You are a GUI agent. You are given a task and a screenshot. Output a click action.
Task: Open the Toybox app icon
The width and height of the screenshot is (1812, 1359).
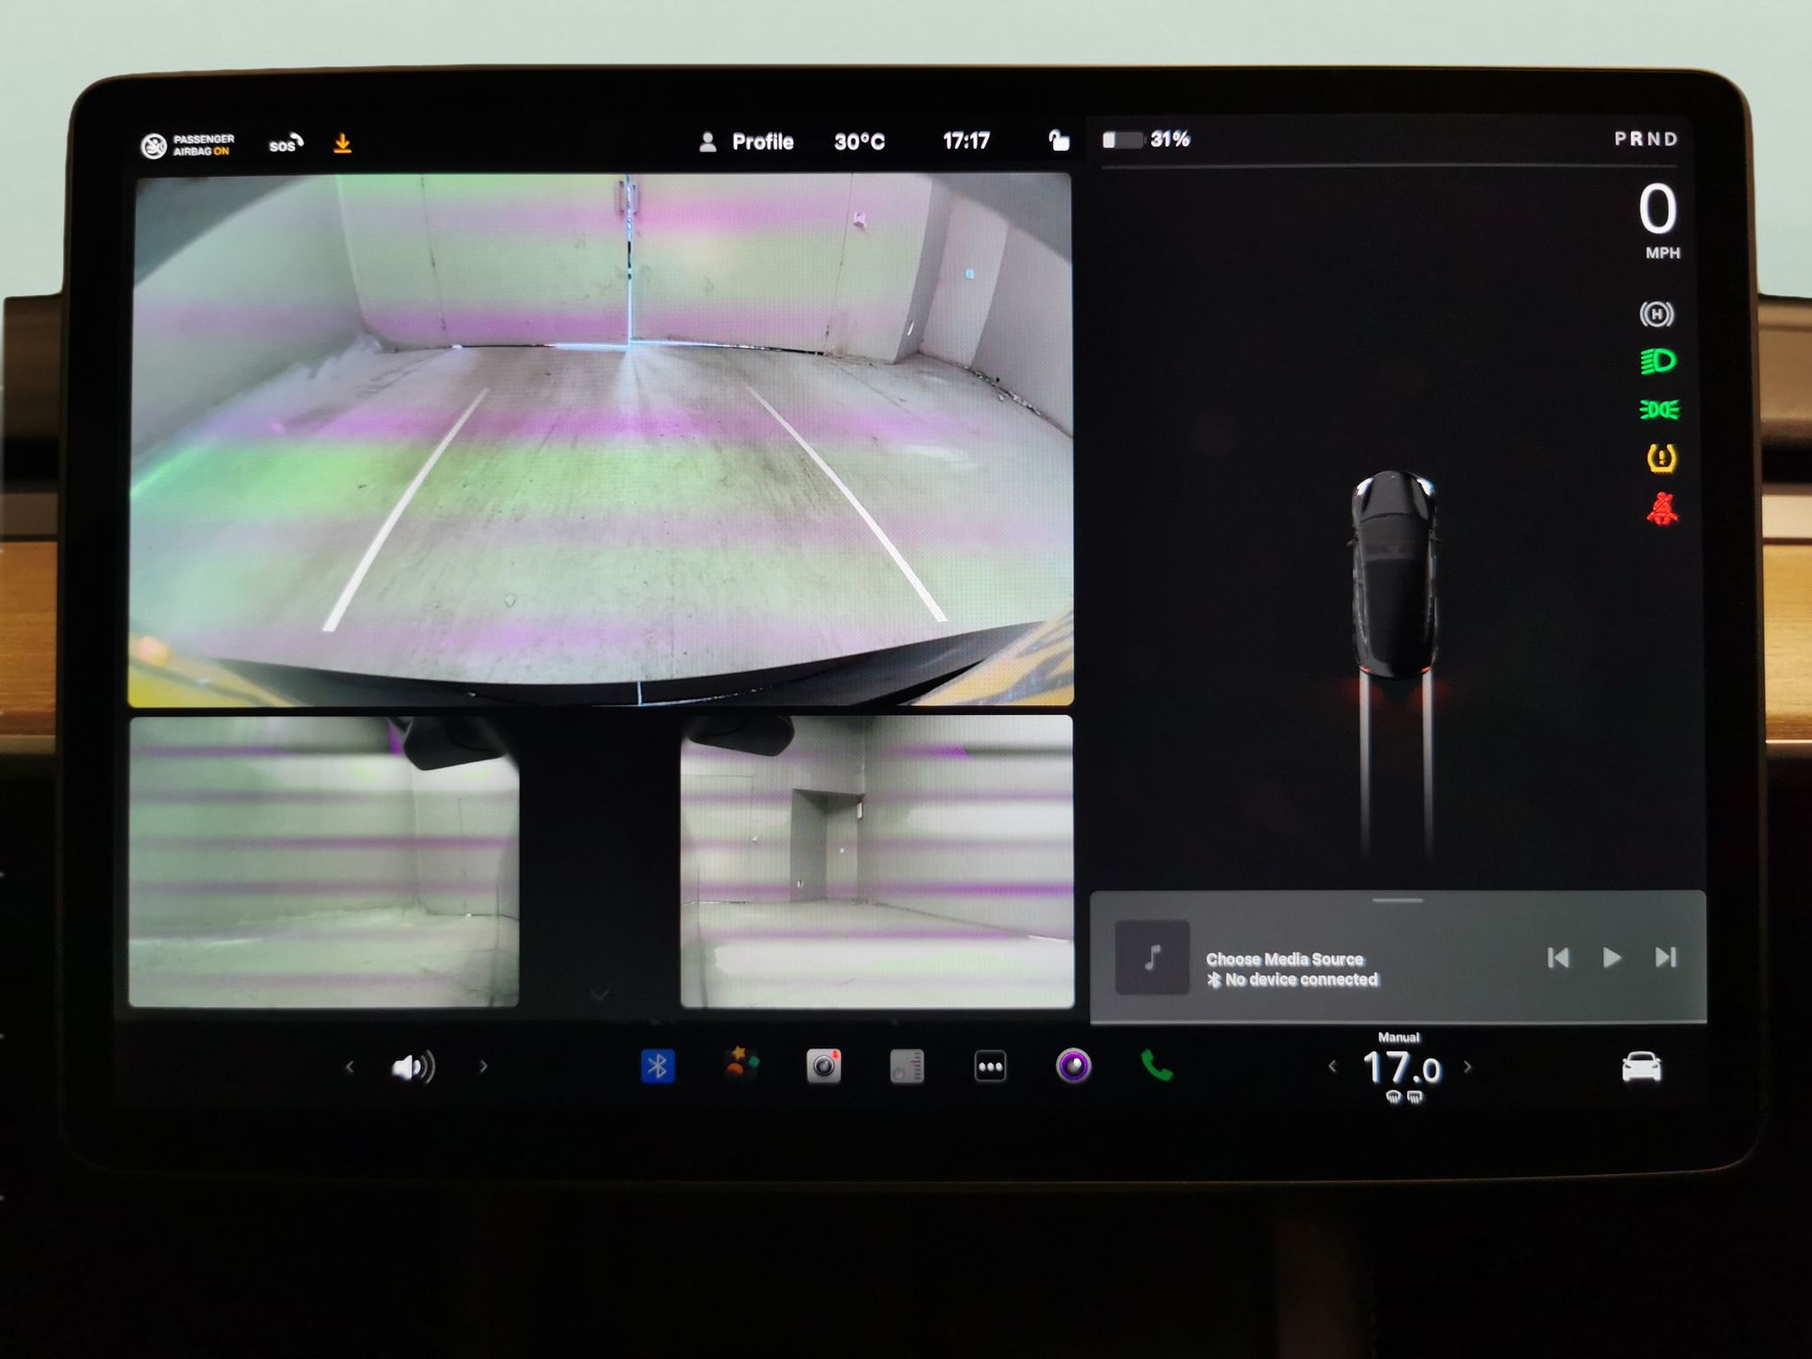point(741,1063)
